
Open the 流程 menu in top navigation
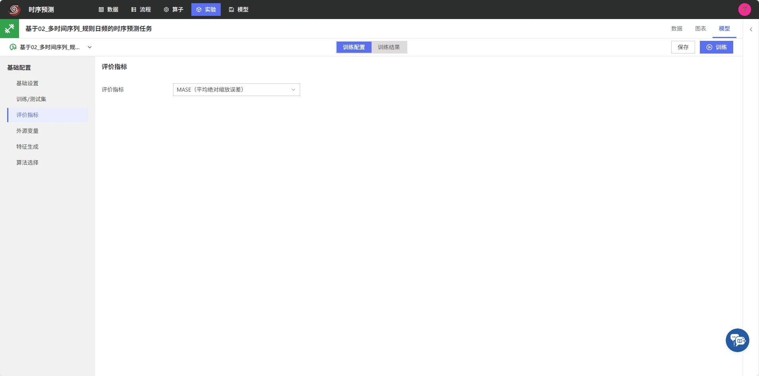click(x=141, y=10)
